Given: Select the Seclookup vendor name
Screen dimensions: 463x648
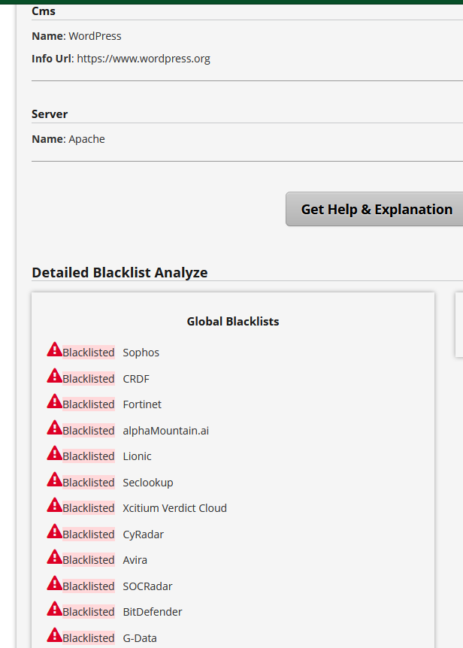Looking at the screenshot, I should pyautogui.click(x=148, y=483).
